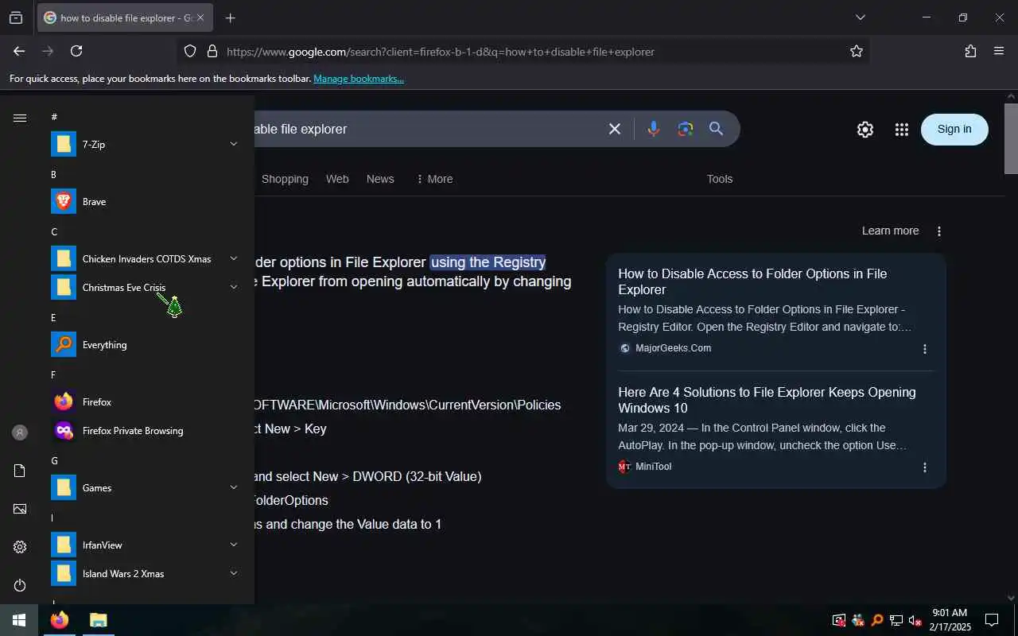Open a new browser tab
Image resolution: width=1018 pixels, height=636 pixels.
pyautogui.click(x=230, y=17)
